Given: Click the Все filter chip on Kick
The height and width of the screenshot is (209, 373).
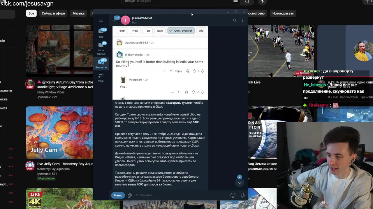Looking at the screenshot, I should 31,13.
